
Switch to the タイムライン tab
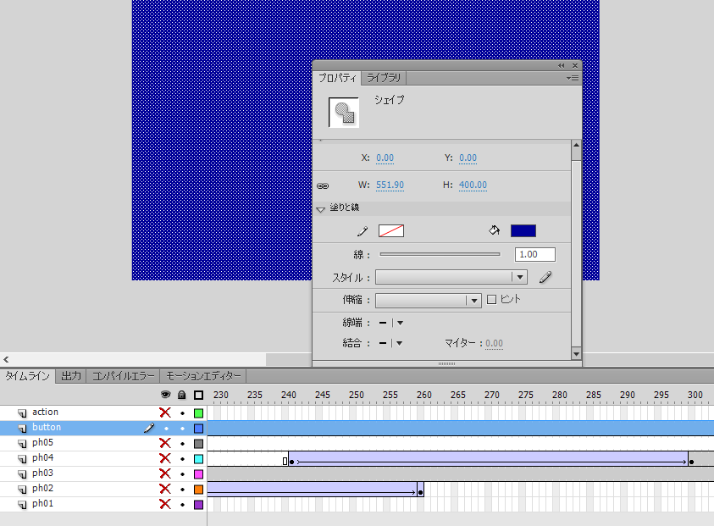(x=28, y=376)
